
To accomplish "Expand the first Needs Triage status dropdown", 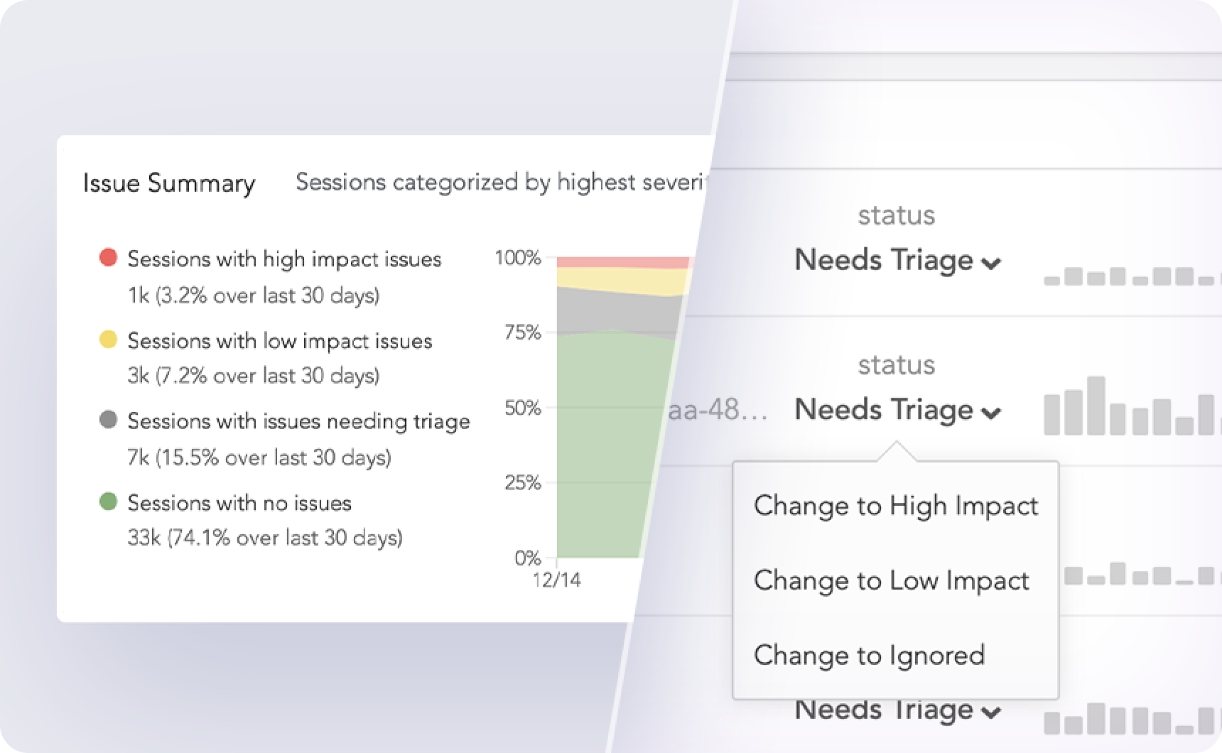I will (897, 261).
